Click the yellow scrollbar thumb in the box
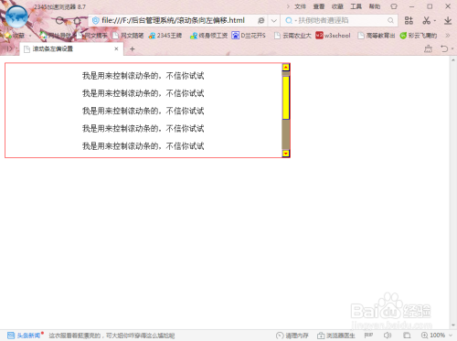The image size is (457, 341). pyautogui.click(x=286, y=98)
